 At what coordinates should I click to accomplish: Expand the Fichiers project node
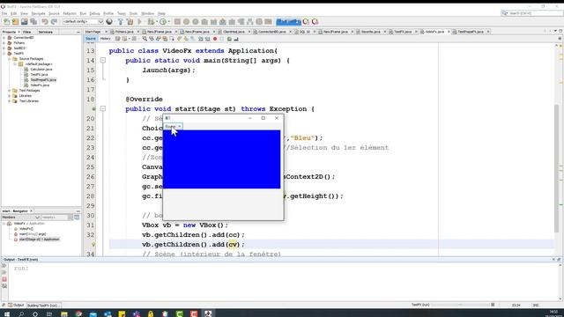click(x=4, y=43)
